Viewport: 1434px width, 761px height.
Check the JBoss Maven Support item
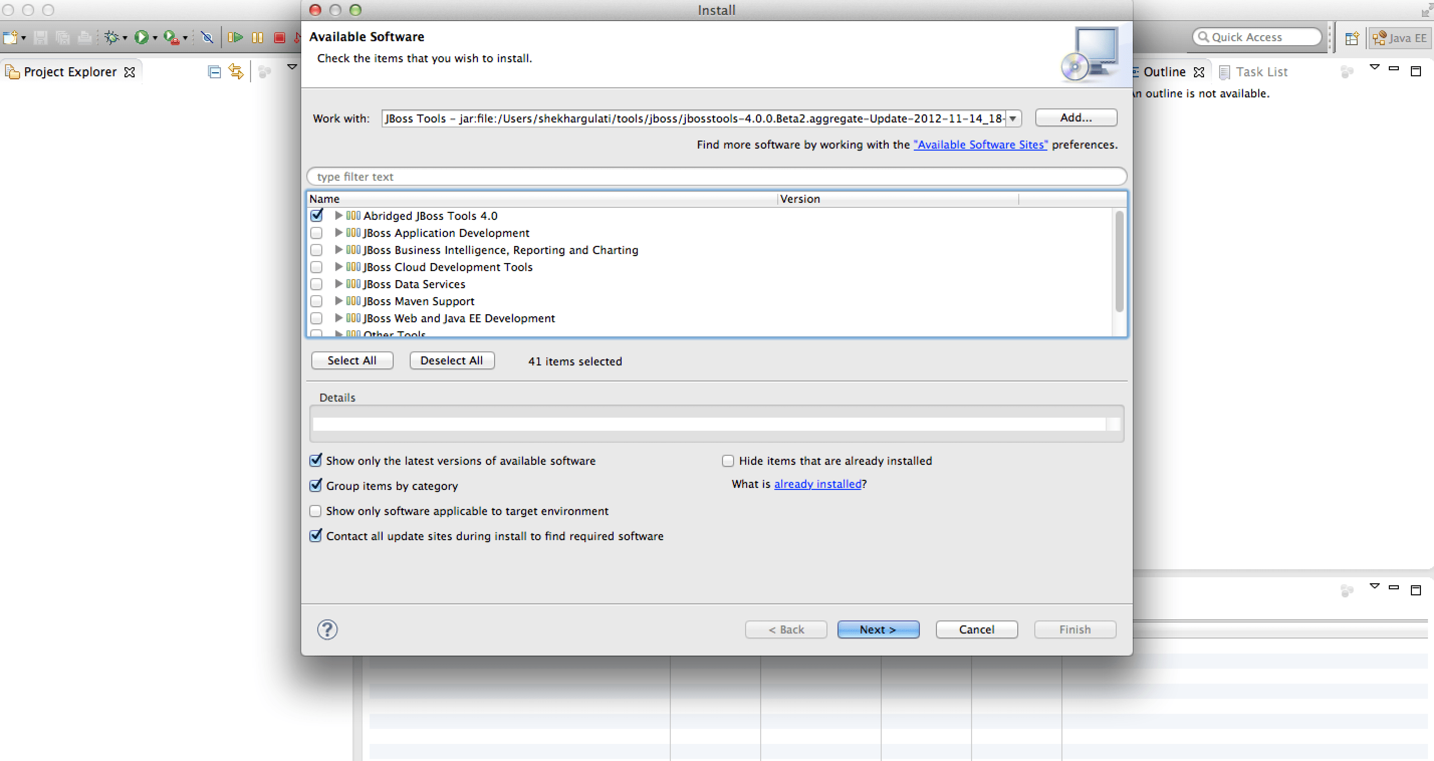click(x=316, y=301)
